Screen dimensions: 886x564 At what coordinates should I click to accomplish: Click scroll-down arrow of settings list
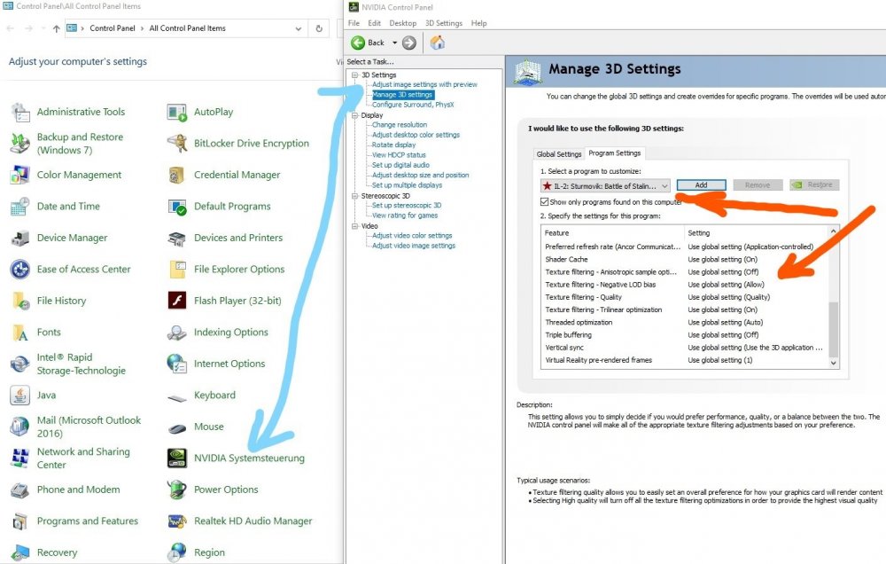(834, 364)
